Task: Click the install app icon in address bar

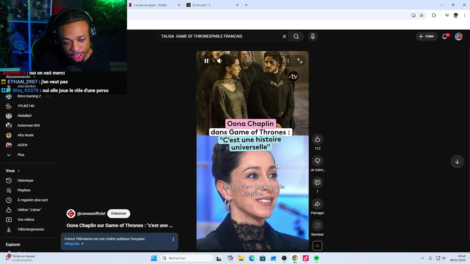Action: (413, 15)
